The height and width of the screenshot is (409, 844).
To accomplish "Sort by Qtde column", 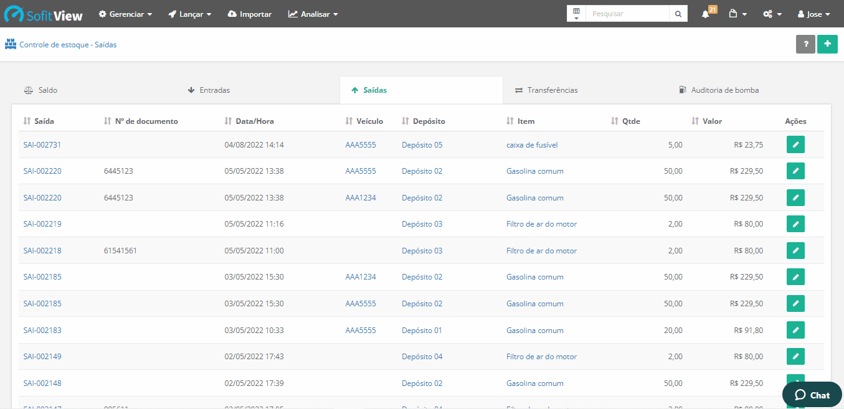I will point(626,121).
